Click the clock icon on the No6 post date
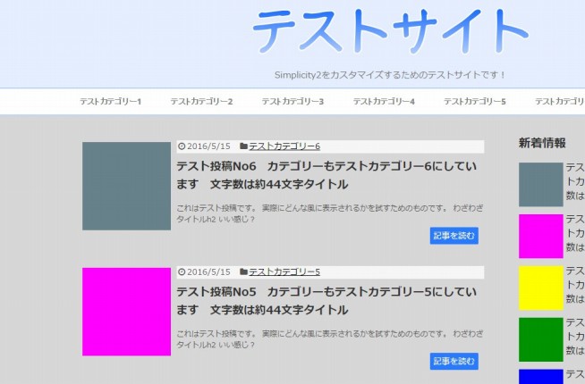585x384 pixels. [x=182, y=146]
